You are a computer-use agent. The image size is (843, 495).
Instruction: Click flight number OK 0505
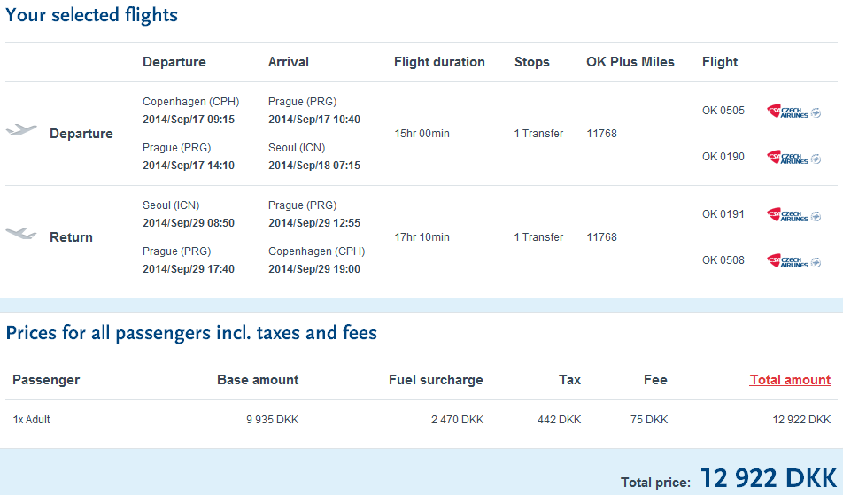(x=723, y=112)
